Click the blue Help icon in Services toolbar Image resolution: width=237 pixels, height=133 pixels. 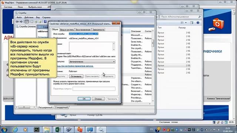click(45, 22)
